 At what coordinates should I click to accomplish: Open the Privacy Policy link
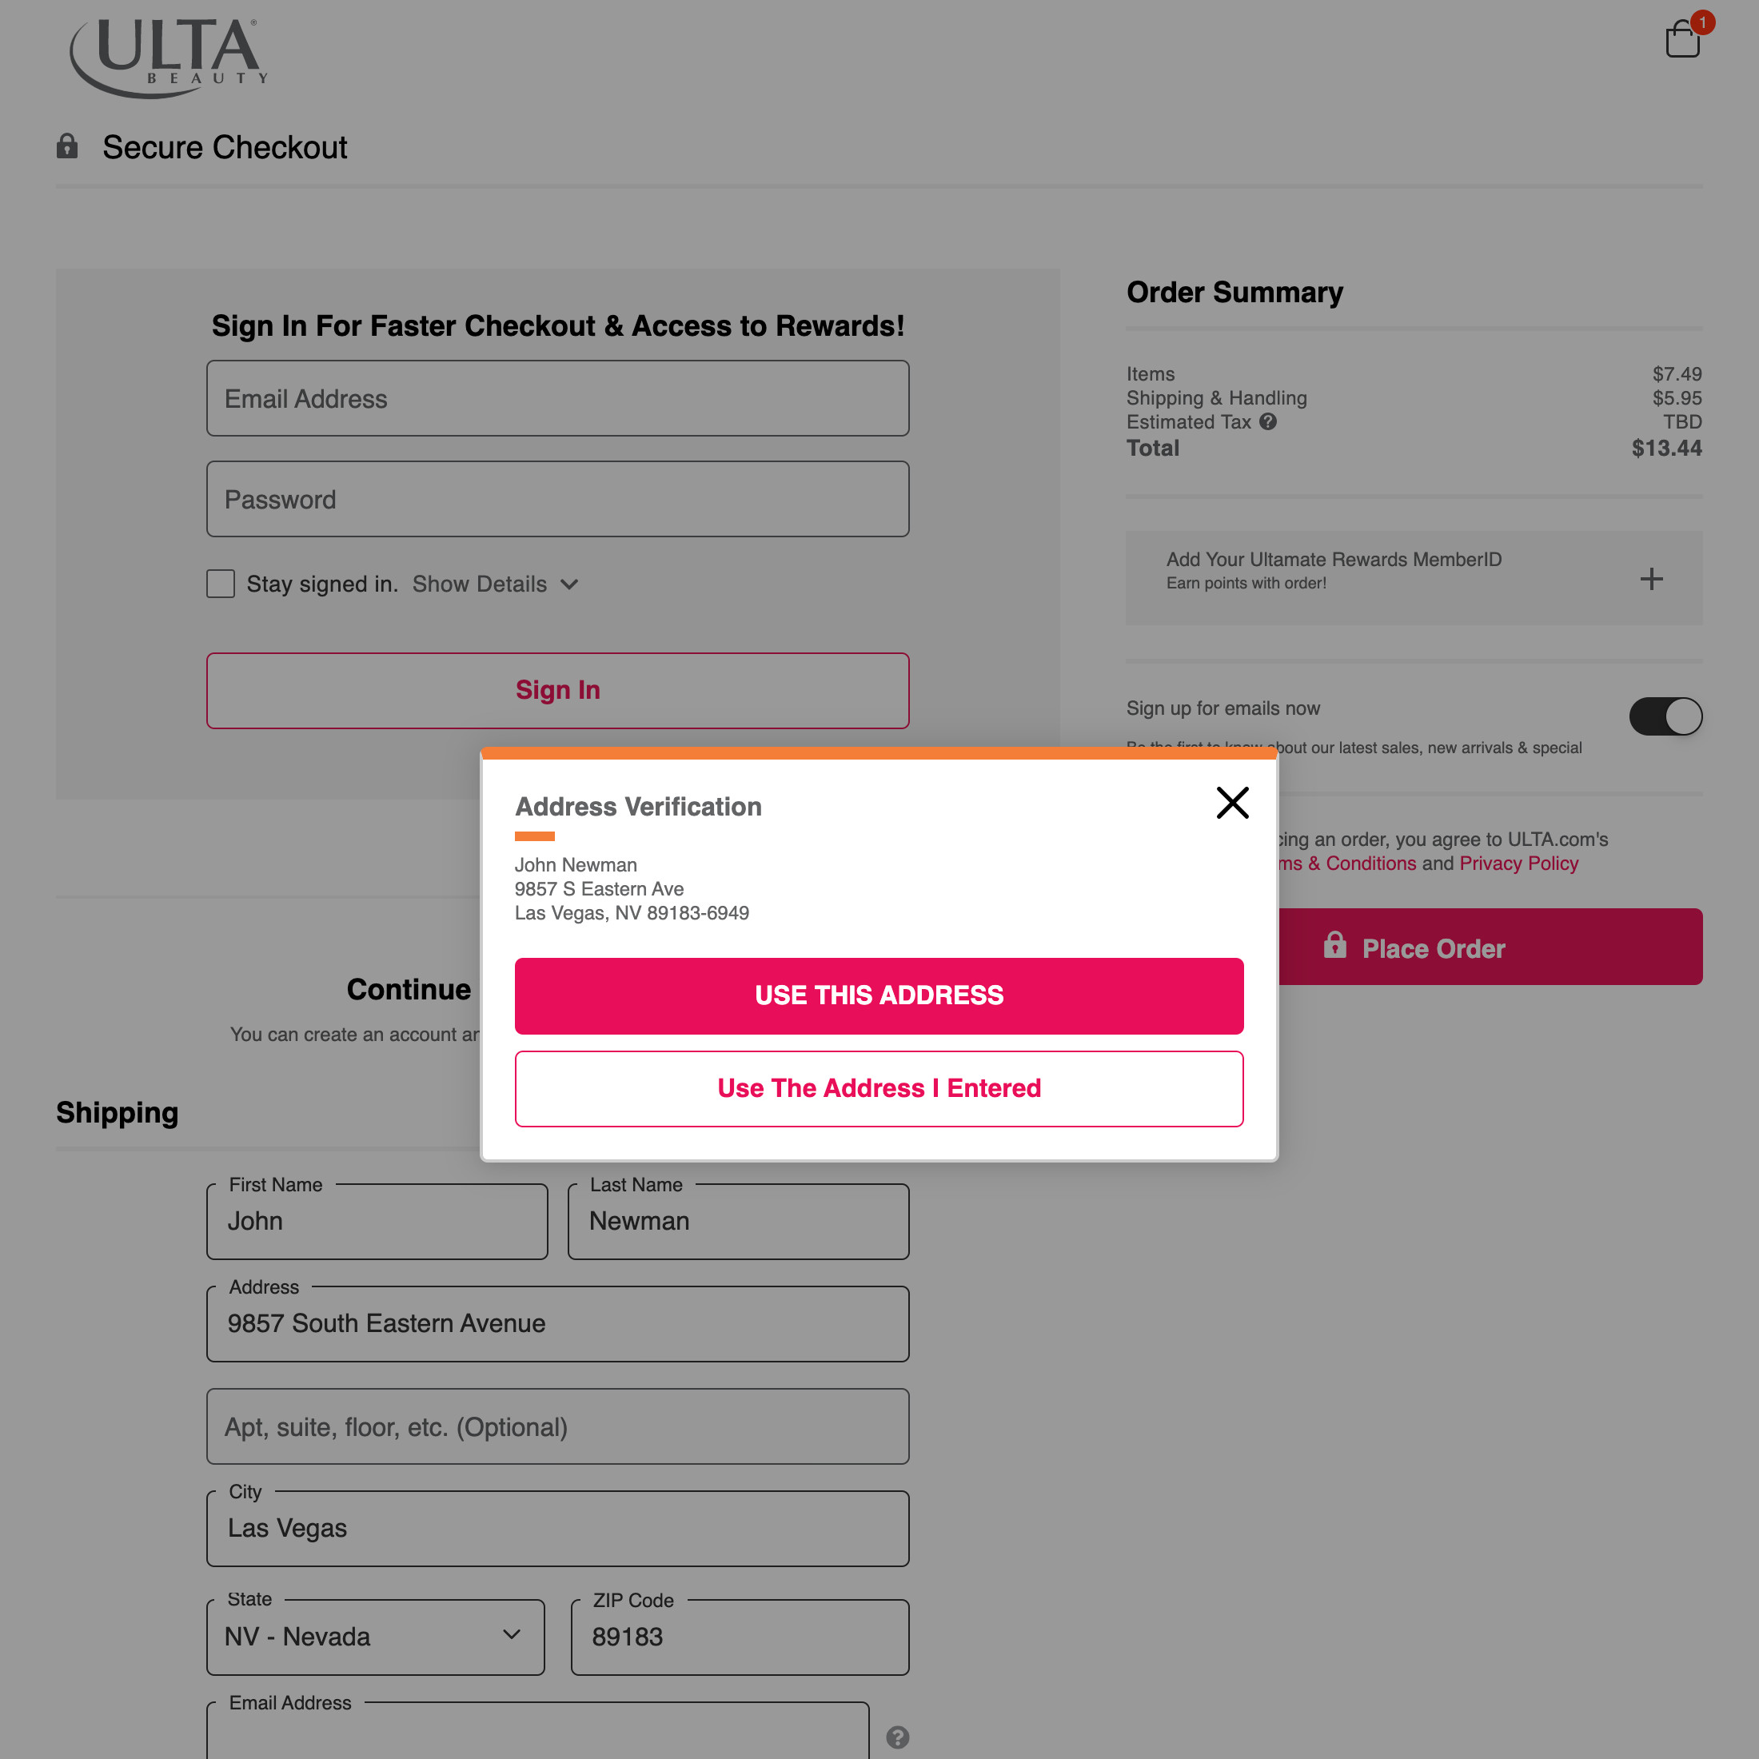click(x=1518, y=864)
